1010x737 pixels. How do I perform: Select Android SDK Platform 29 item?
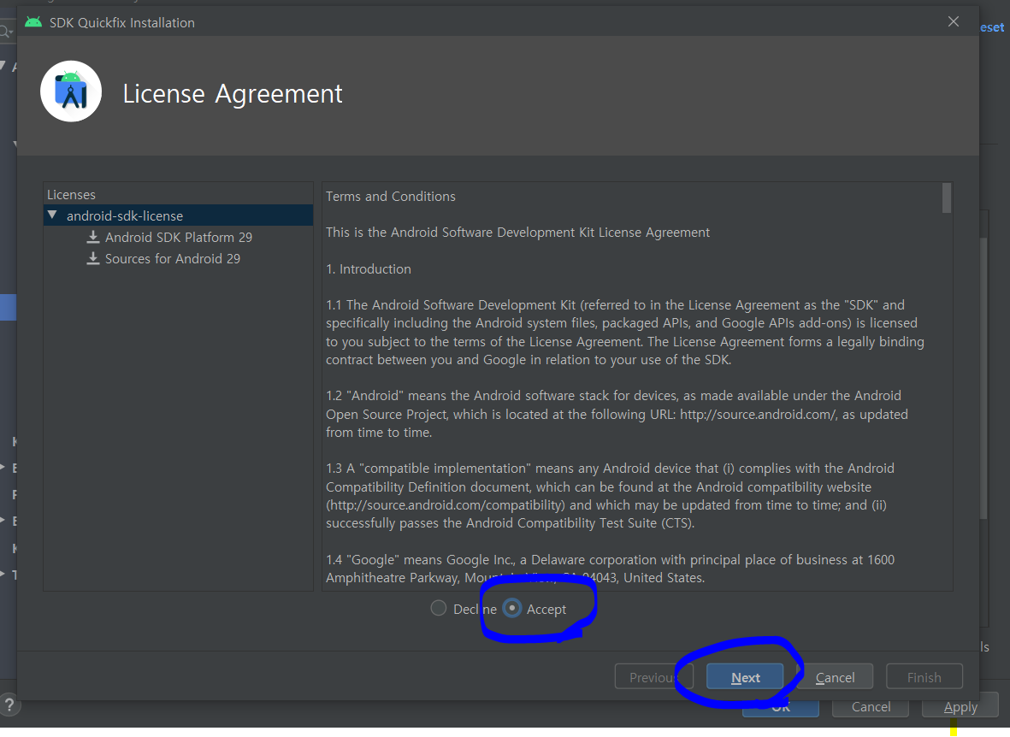pos(179,237)
